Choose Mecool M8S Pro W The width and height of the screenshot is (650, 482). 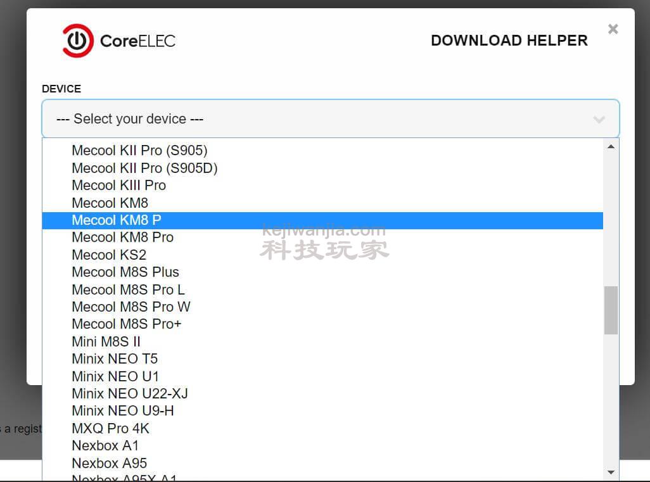322,307
